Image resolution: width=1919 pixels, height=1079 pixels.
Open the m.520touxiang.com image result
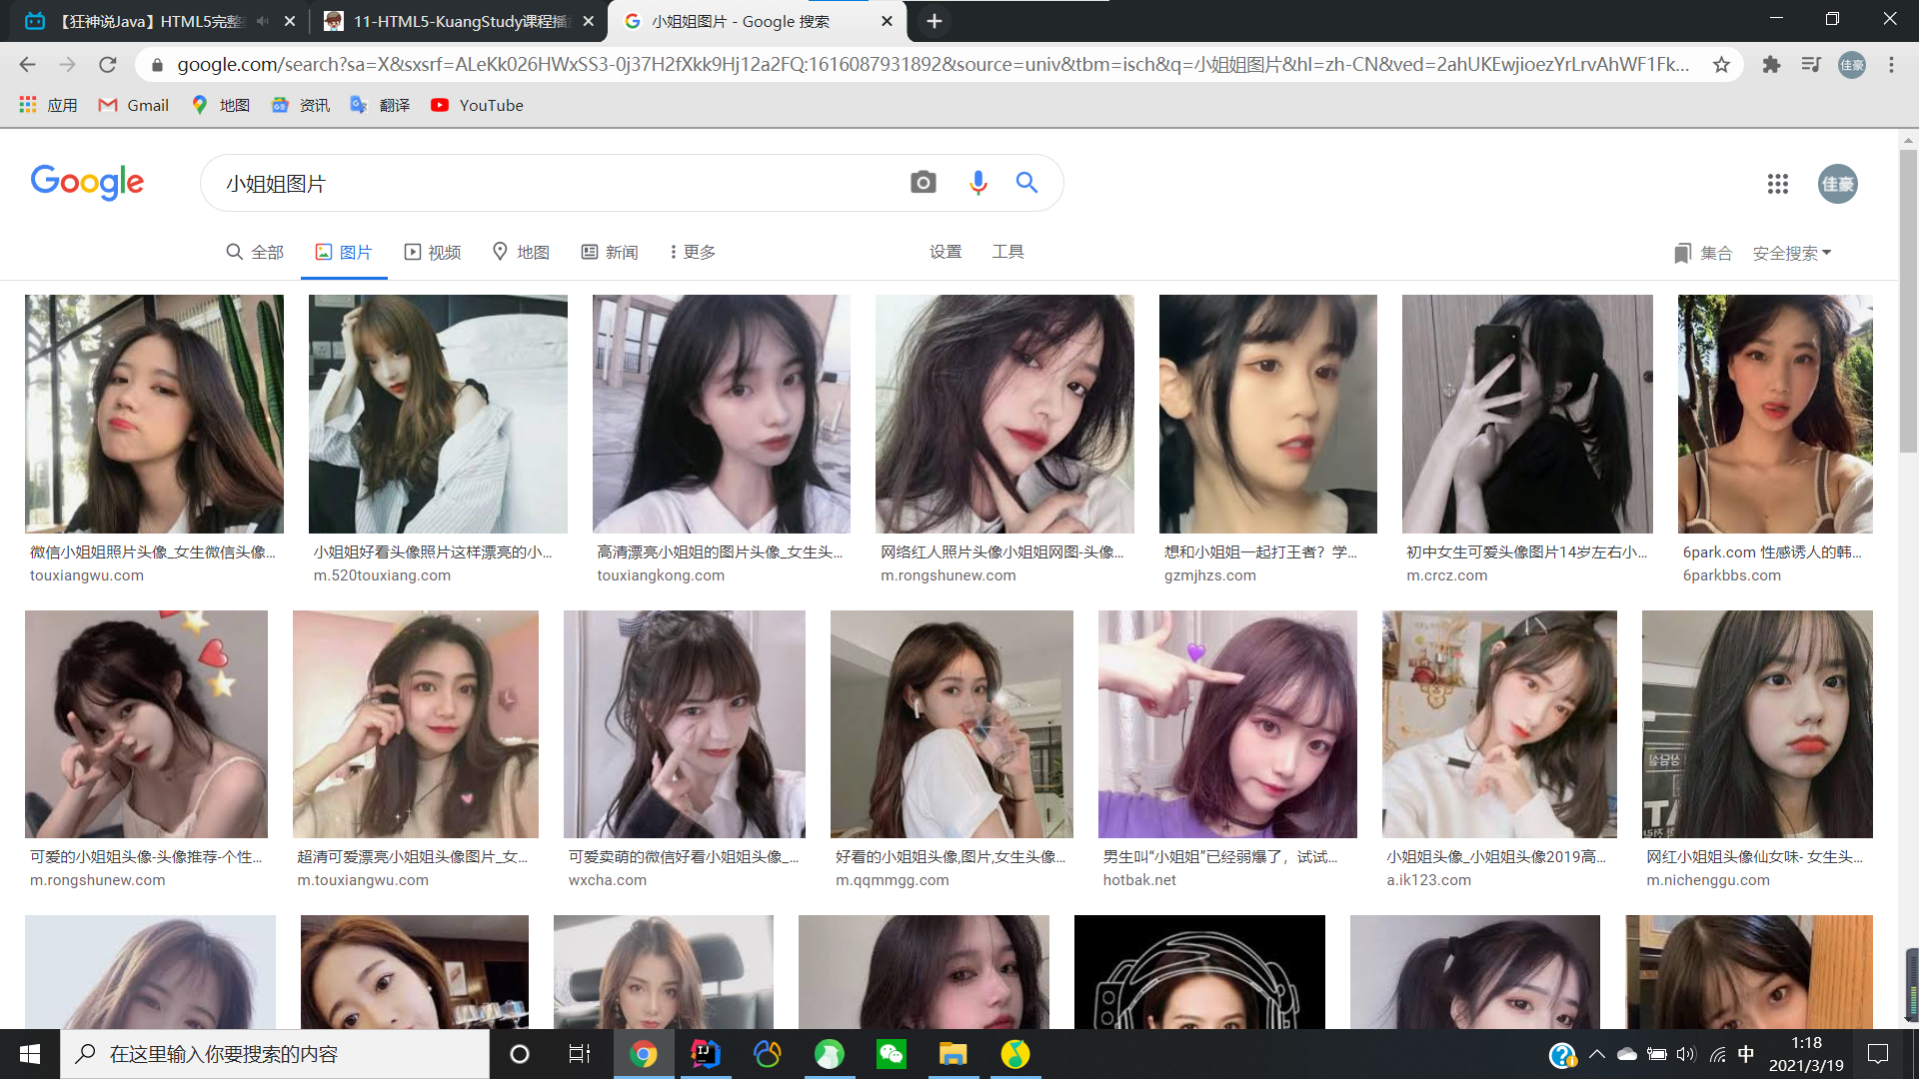438,414
